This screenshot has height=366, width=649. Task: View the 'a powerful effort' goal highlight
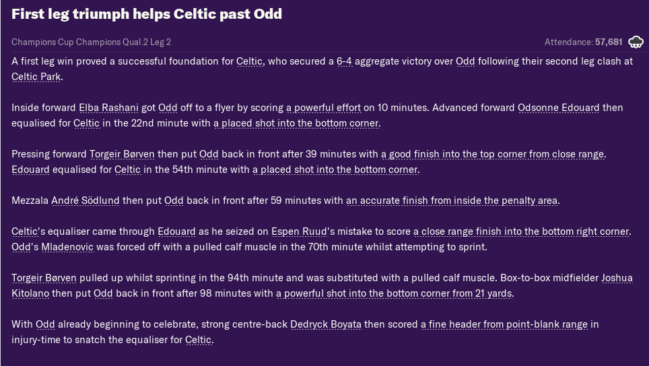(x=324, y=108)
